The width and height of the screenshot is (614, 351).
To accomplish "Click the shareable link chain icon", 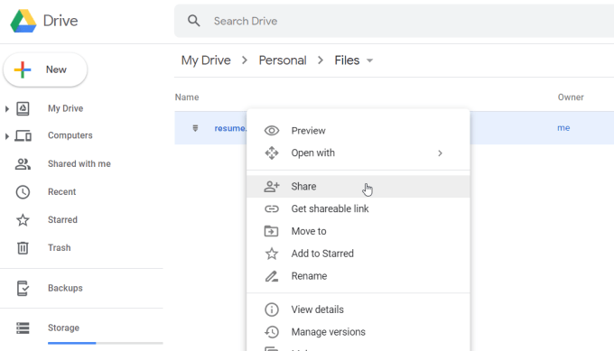I will pyautogui.click(x=272, y=209).
